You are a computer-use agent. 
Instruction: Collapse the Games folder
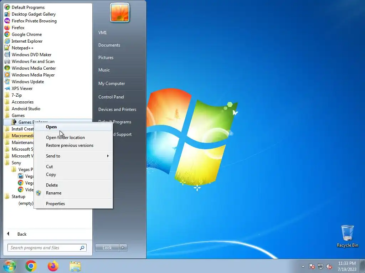[x=15, y=116]
